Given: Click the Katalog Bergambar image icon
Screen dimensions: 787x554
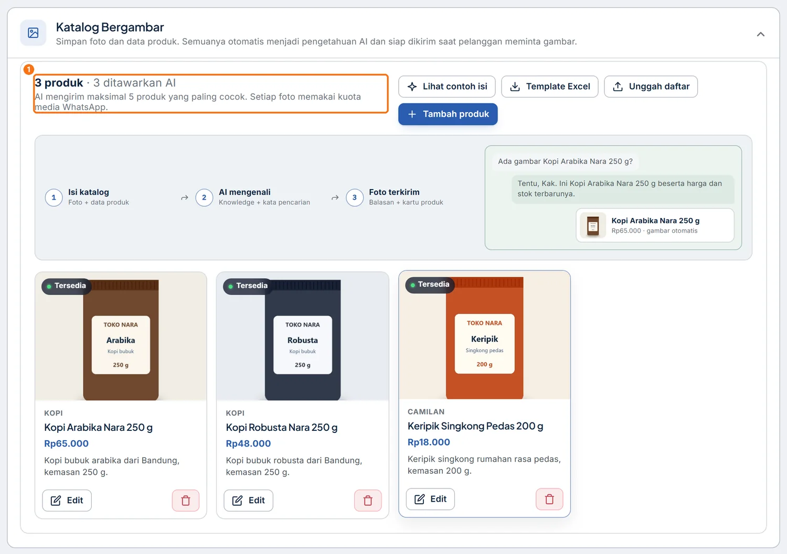Looking at the screenshot, I should (x=33, y=33).
